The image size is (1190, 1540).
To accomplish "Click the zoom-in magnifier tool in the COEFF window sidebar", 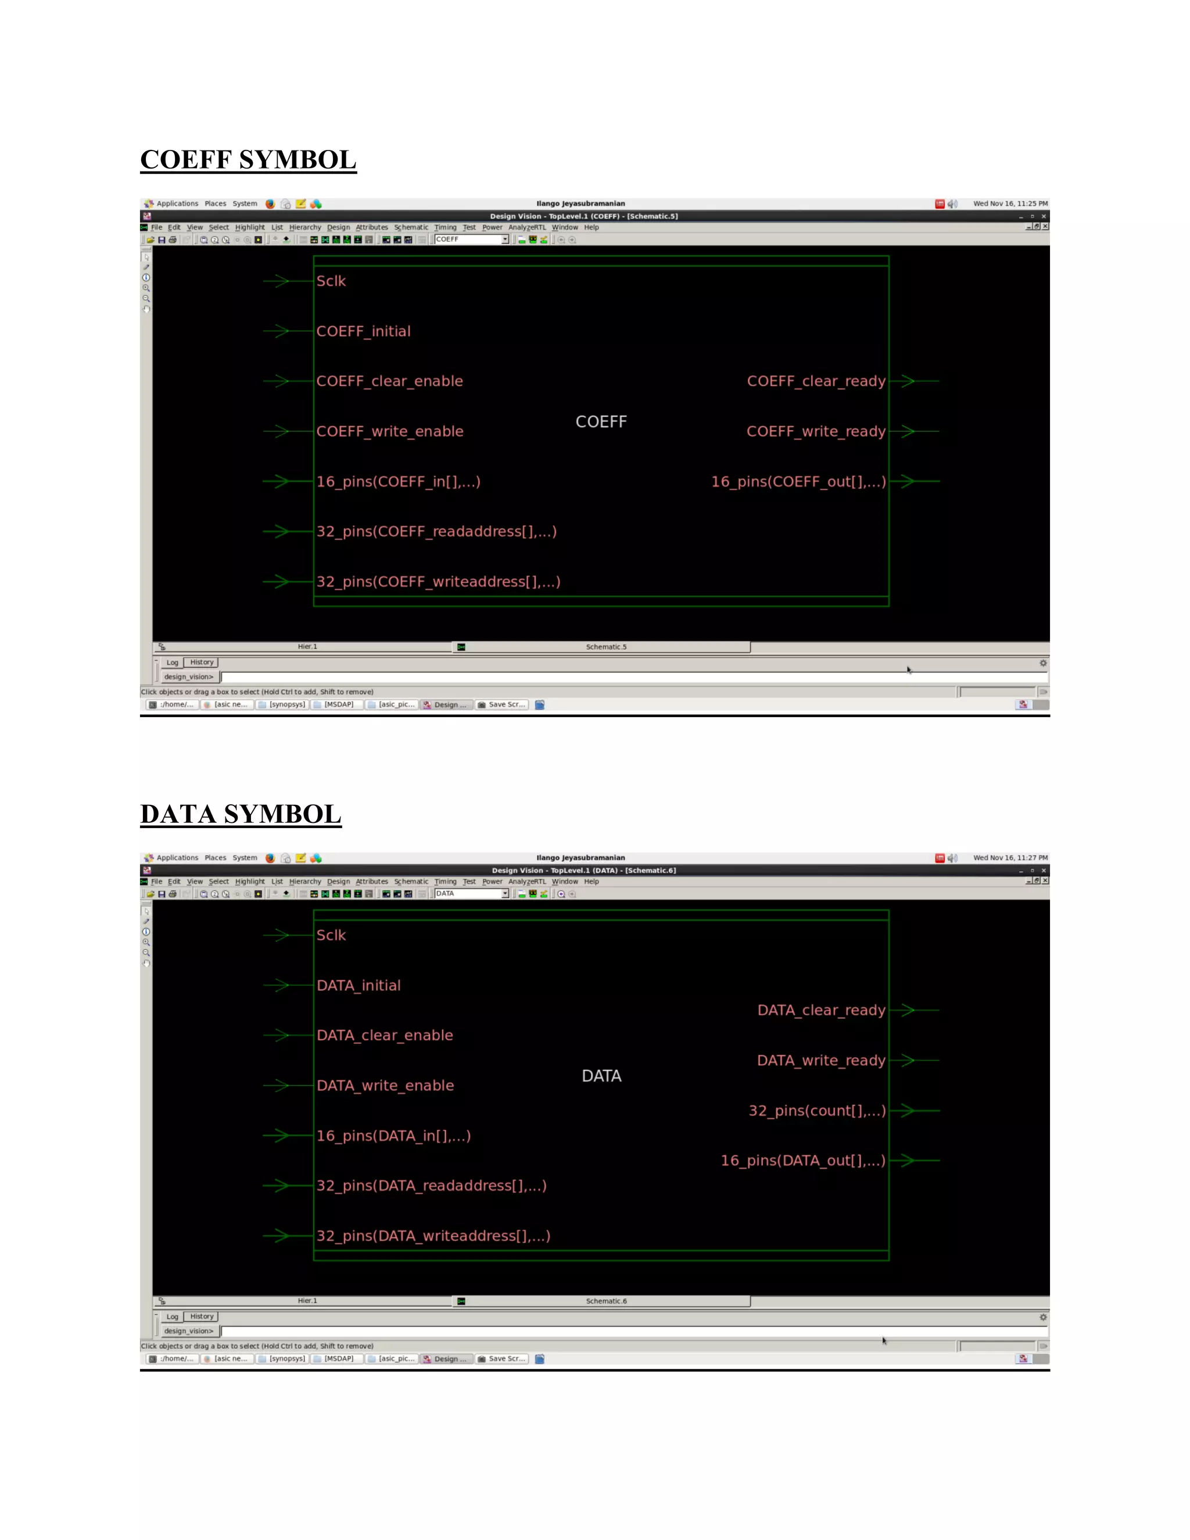I will point(146,288).
